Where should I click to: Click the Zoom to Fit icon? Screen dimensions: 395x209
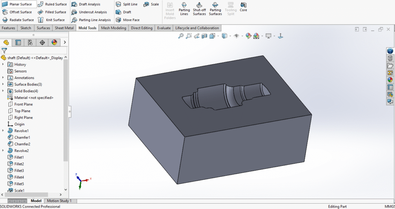[181, 36]
